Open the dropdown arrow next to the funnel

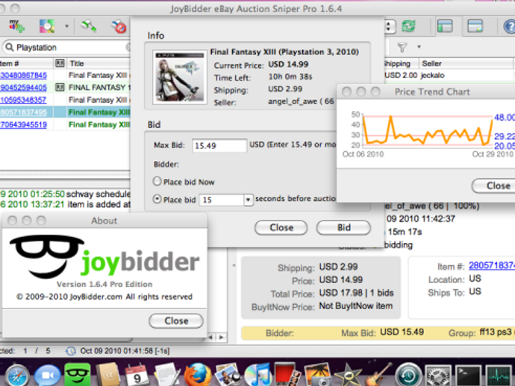tap(419, 47)
